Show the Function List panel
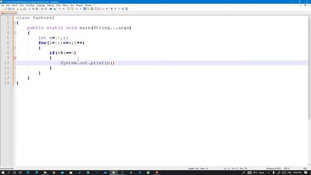311x175 pixels. point(99,9)
